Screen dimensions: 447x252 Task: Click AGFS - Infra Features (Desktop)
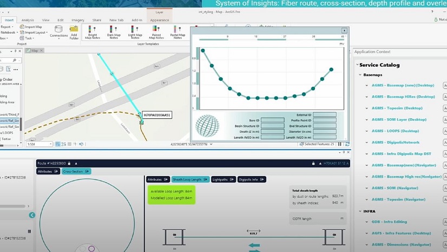point(401,233)
